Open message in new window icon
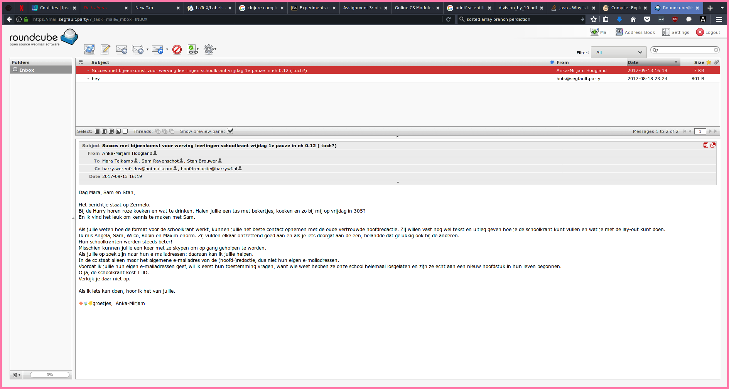Screen dimensions: 729x389 point(713,145)
